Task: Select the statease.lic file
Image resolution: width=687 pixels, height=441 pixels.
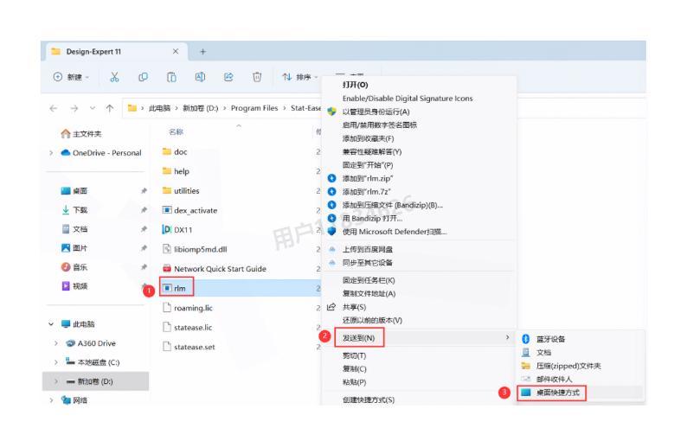Action: tap(187, 328)
